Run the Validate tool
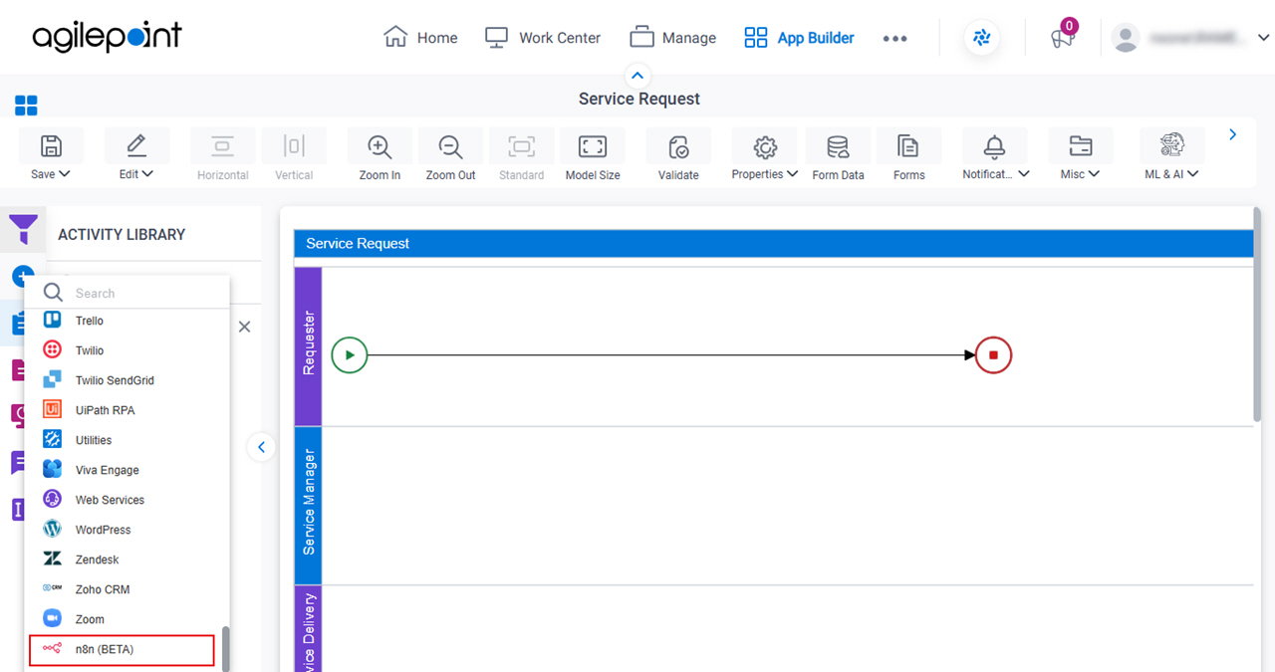 point(678,146)
